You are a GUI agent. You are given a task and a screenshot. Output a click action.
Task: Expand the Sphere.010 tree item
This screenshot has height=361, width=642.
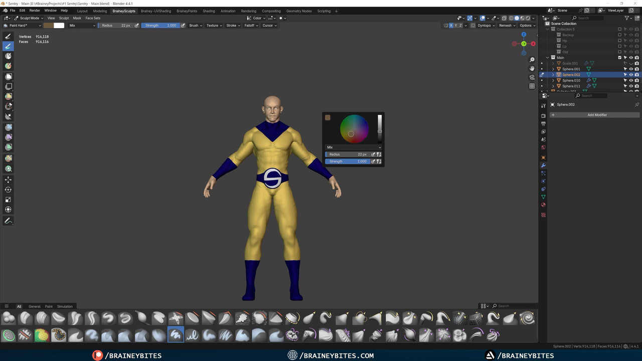pyautogui.click(x=553, y=80)
